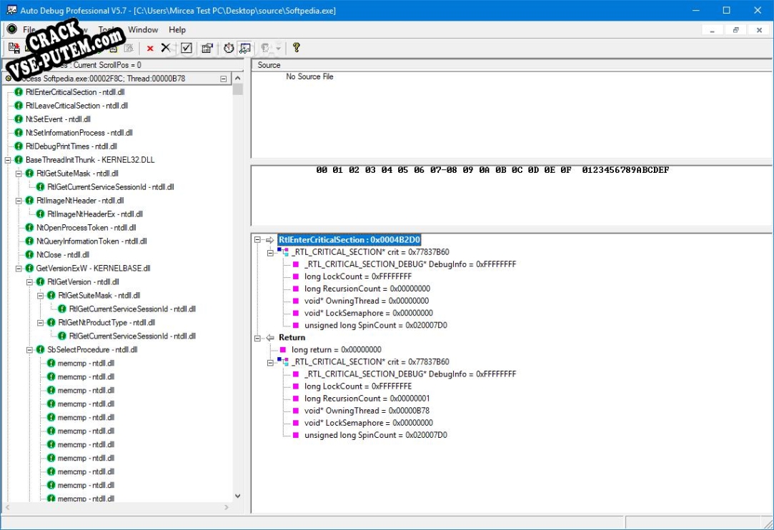Collapse the GetVersionExW tree node
Image resolution: width=774 pixels, height=530 pixels.
point(19,269)
